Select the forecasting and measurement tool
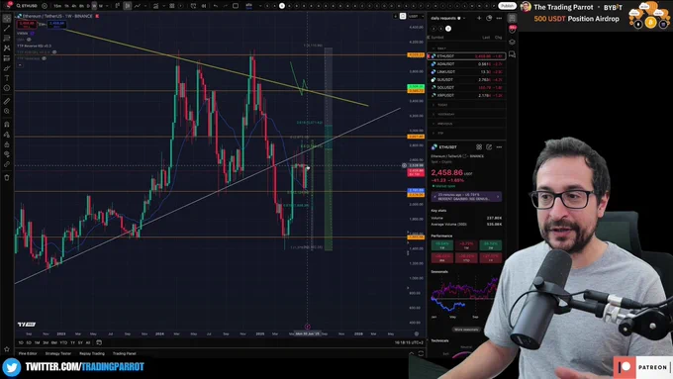Image resolution: width=673 pixels, height=379 pixels. click(7, 58)
